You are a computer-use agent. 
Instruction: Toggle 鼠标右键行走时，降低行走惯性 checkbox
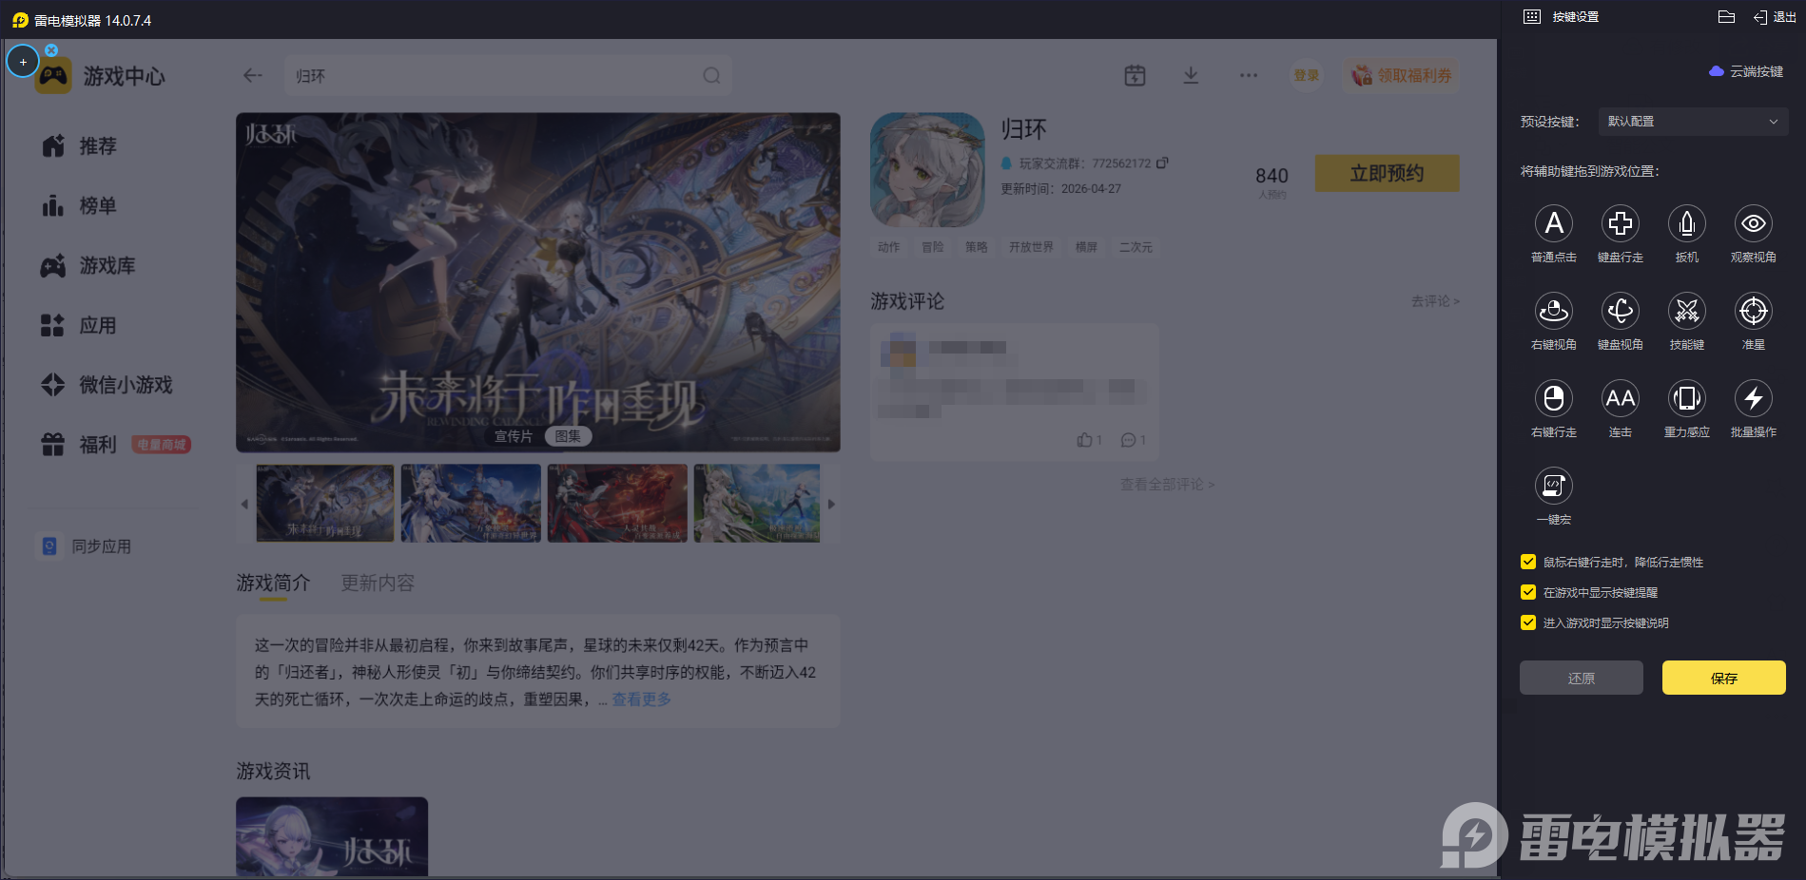[x=1528, y=562]
